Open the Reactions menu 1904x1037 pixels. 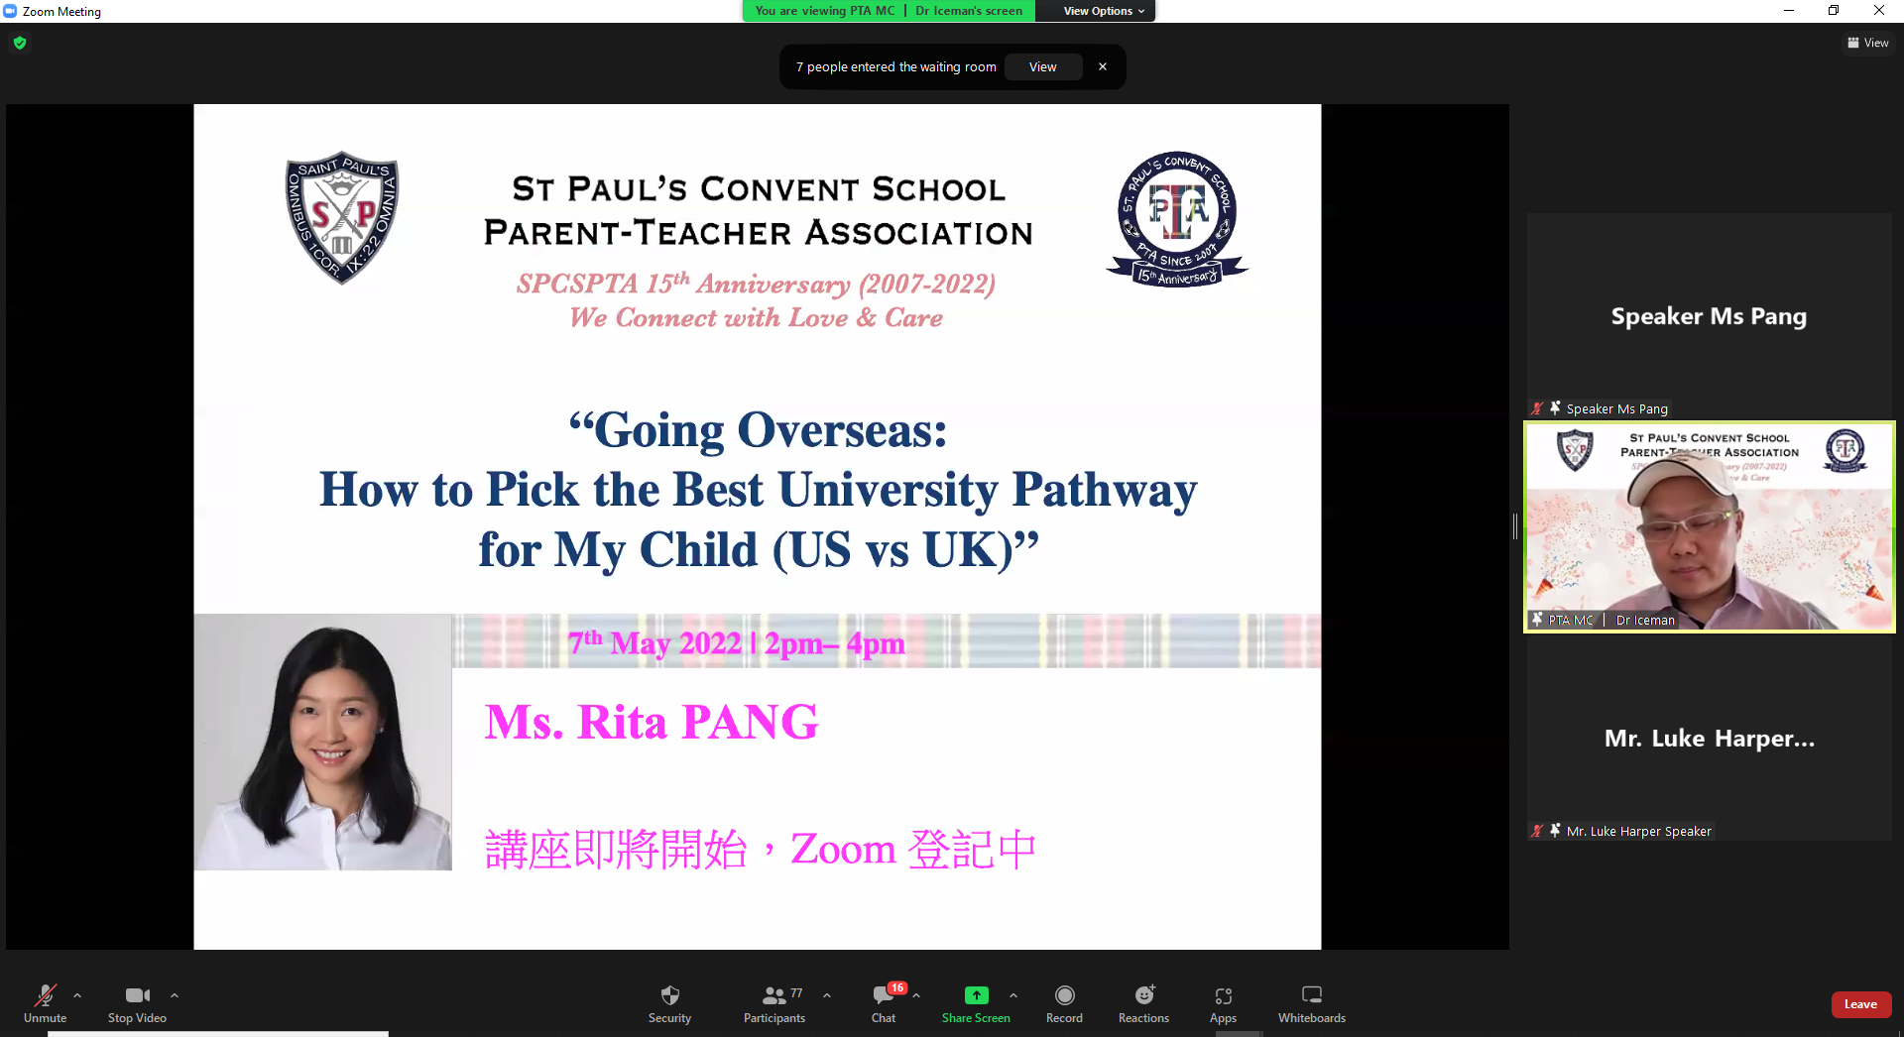point(1143,1002)
